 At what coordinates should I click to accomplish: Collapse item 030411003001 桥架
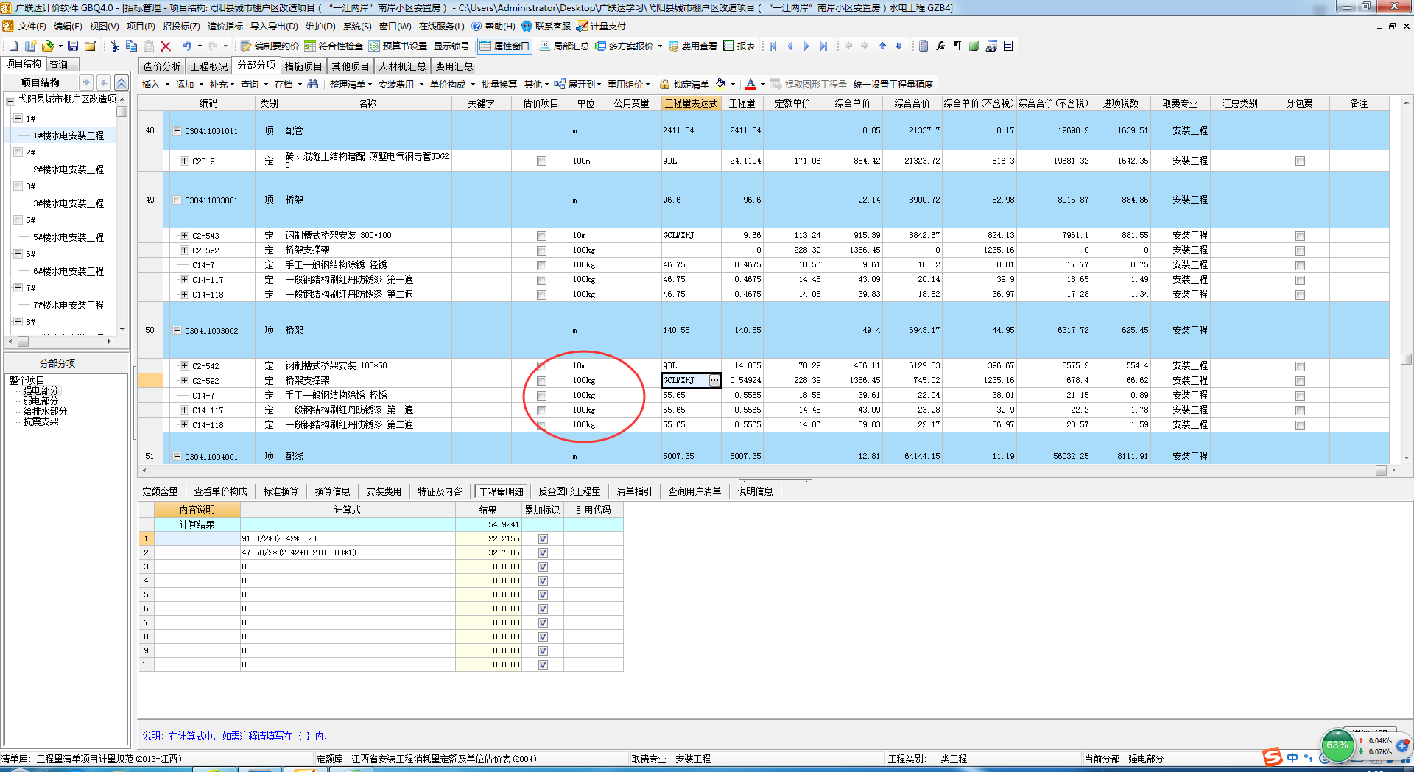[x=177, y=200]
